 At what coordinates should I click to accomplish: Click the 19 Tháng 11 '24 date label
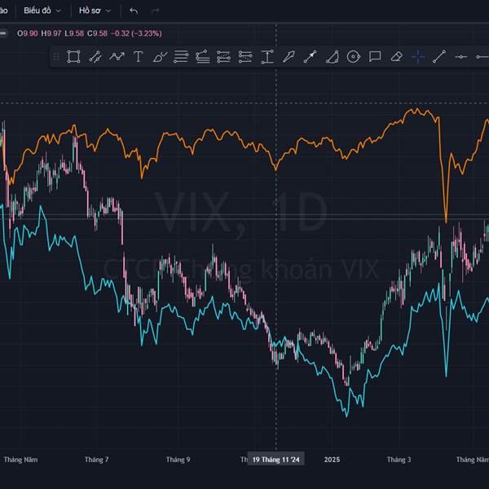[275, 460]
